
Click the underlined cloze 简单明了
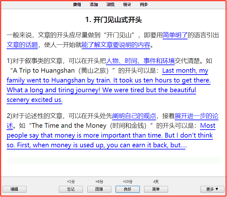click(x=175, y=35)
